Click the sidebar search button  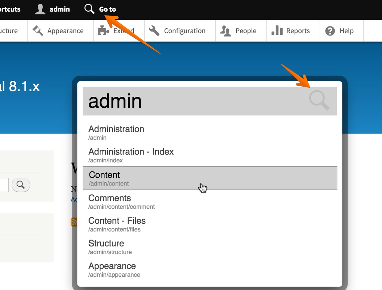pos(21,185)
